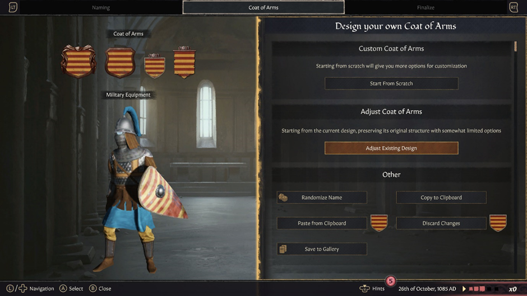Click the Adjust Existing Design button

pyautogui.click(x=391, y=148)
